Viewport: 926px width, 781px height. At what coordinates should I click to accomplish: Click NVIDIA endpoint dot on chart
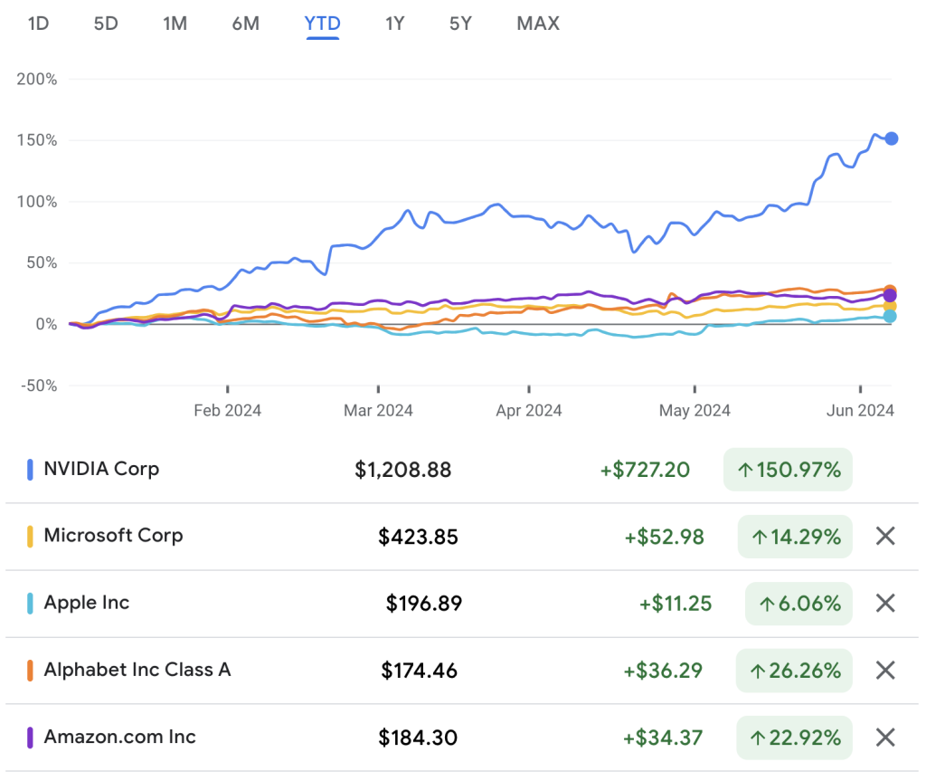click(x=892, y=138)
